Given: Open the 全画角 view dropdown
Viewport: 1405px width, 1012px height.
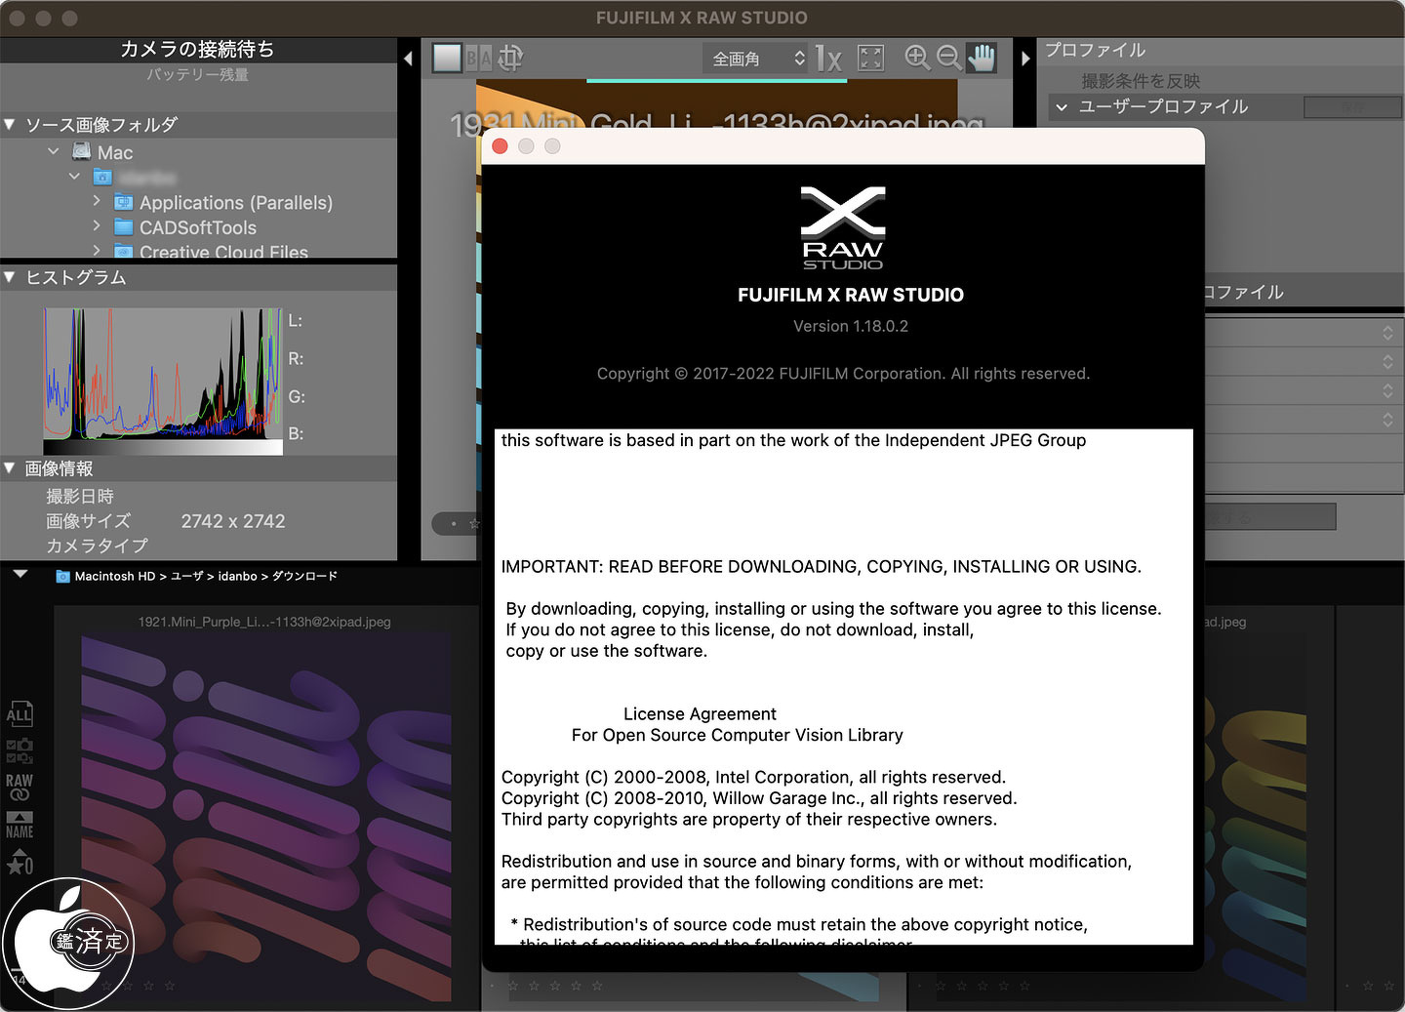Looking at the screenshot, I should tap(756, 59).
